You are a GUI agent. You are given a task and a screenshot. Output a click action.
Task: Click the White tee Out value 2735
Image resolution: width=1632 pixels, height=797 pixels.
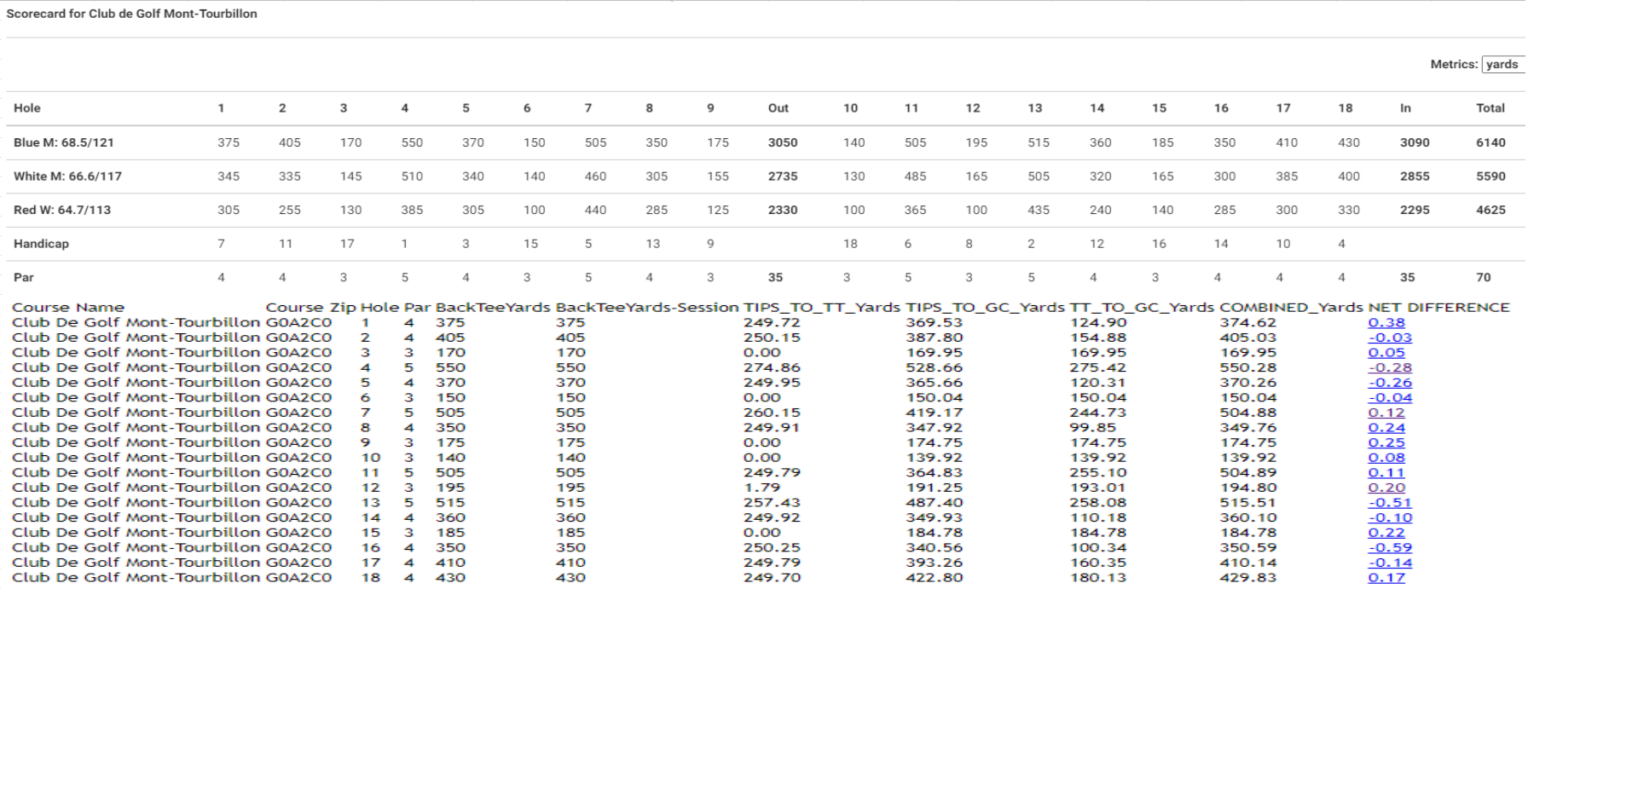[783, 176]
